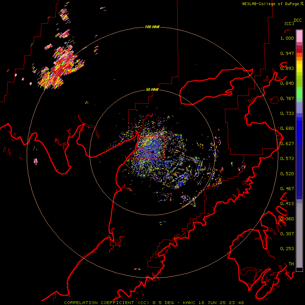Select the 0.787 legend value
This screenshot has height=305, width=305.
(x=287, y=98)
